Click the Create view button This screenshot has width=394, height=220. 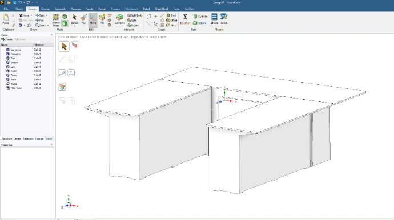[x=7, y=40]
